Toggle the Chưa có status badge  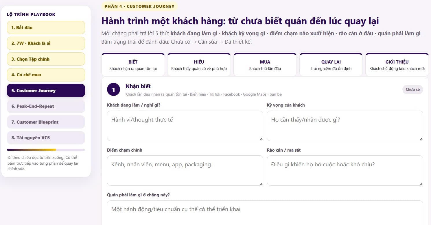click(412, 90)
